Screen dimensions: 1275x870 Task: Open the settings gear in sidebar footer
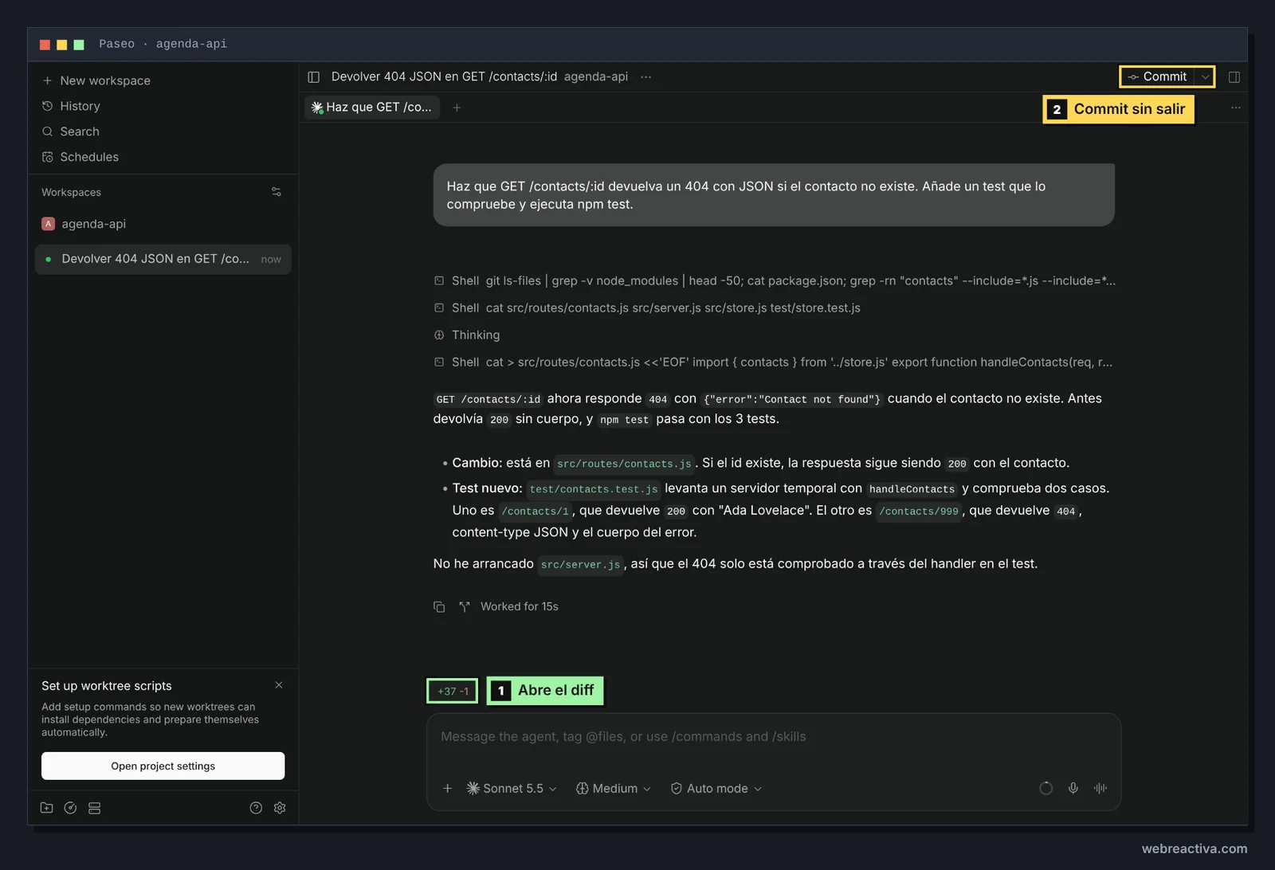pos(280,808)
